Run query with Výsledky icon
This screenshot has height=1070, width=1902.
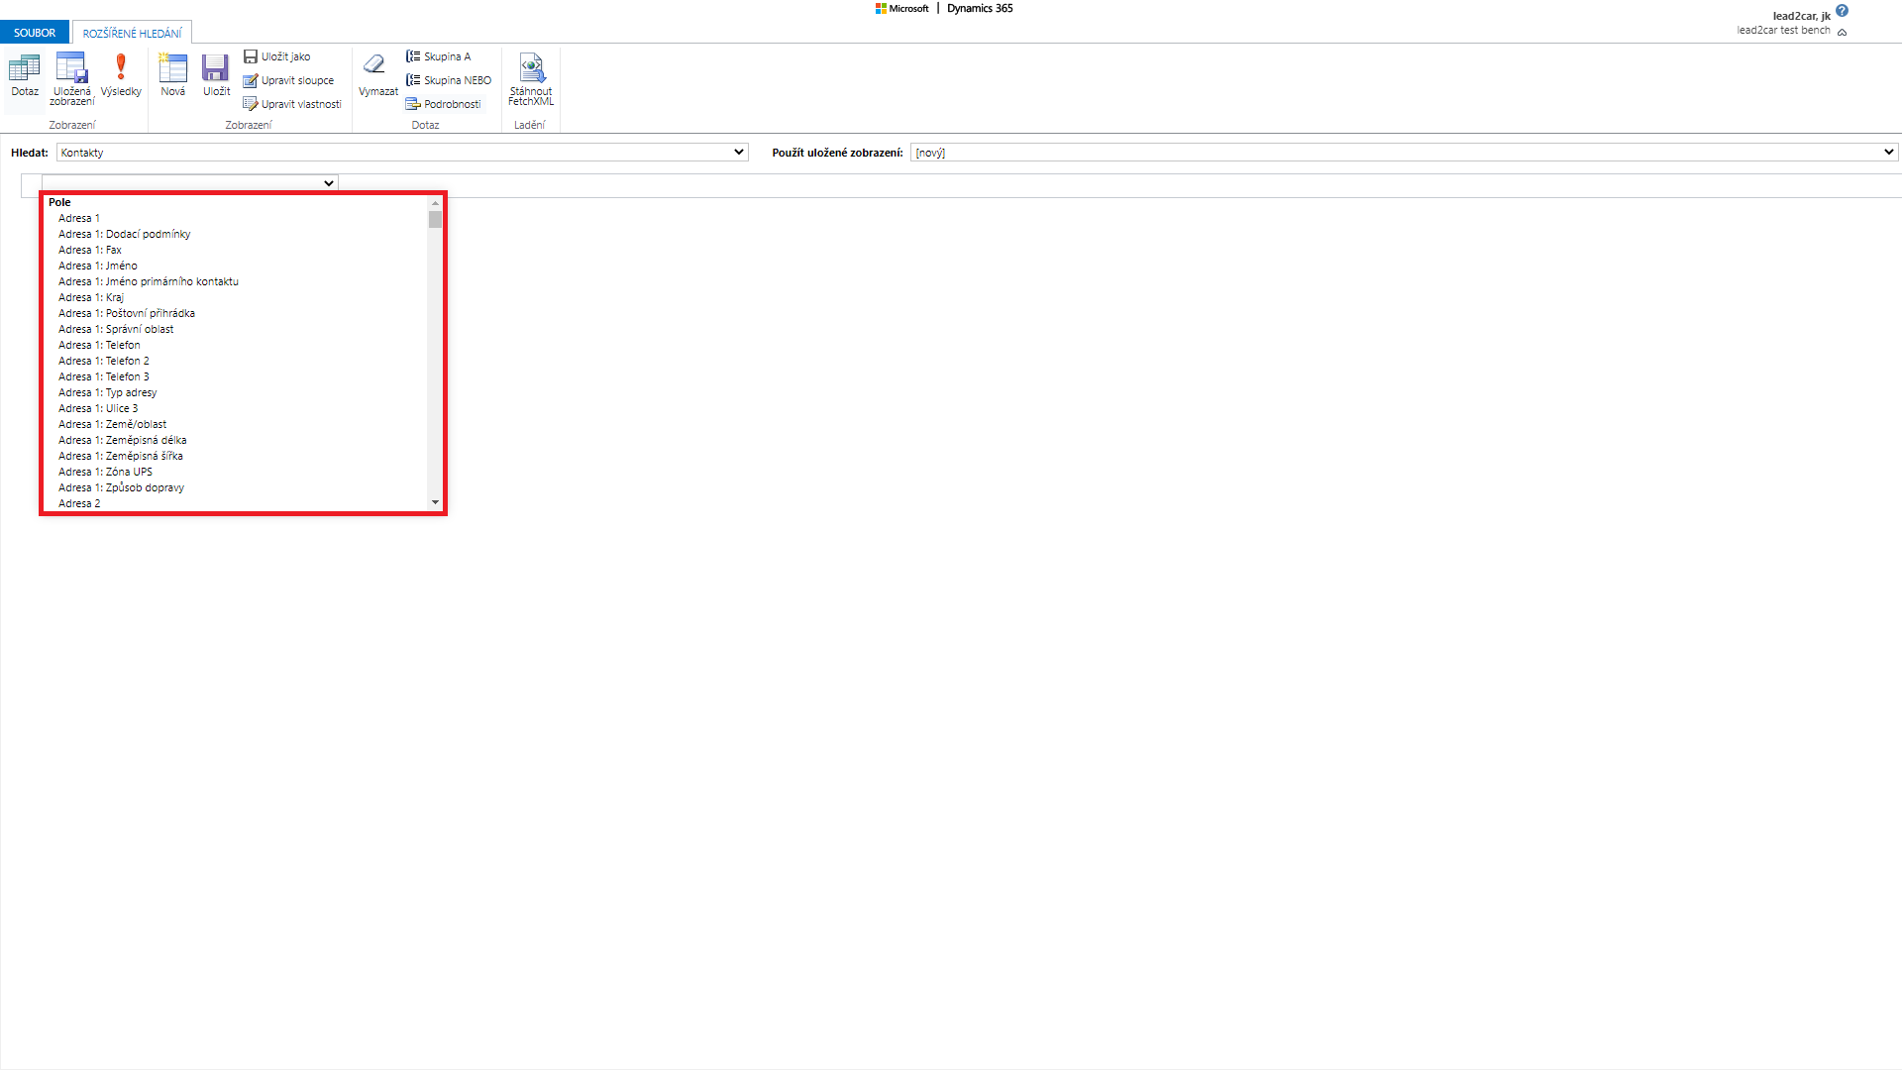(121, 68)
